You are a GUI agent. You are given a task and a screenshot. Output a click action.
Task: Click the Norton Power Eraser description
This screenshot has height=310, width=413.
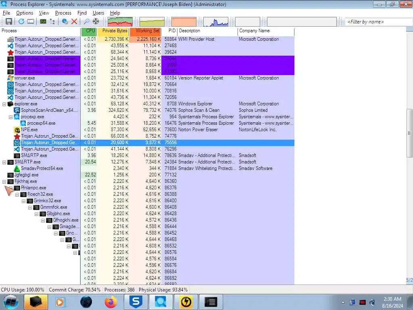[x=198, y=130]
